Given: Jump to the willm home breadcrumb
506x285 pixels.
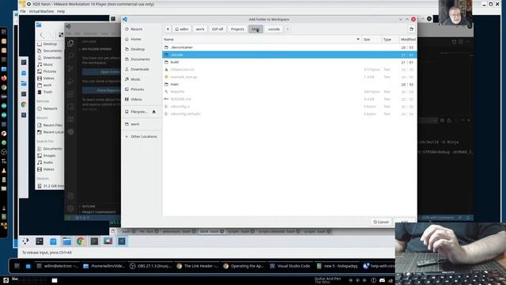Looking at the screenshot, I should (x=181, y=29).
